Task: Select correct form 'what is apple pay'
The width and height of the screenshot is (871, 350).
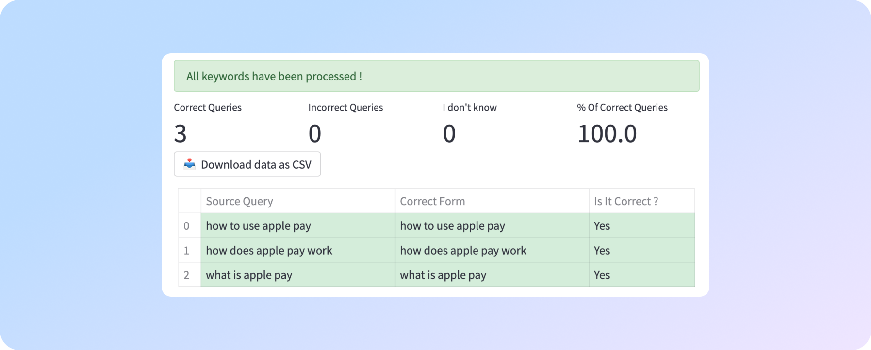Action: pos(443,275)
